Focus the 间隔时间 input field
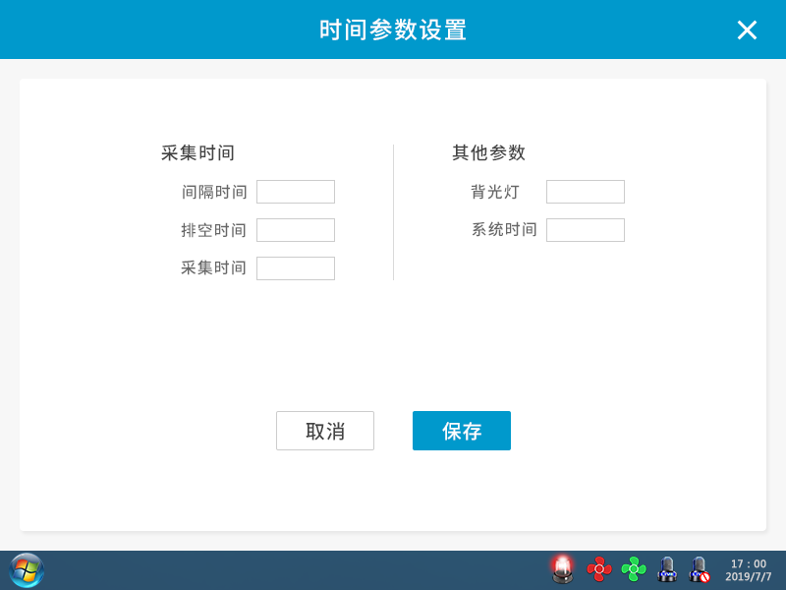The height and width of the screenshot is (590, 786). [x=296, y=192]
